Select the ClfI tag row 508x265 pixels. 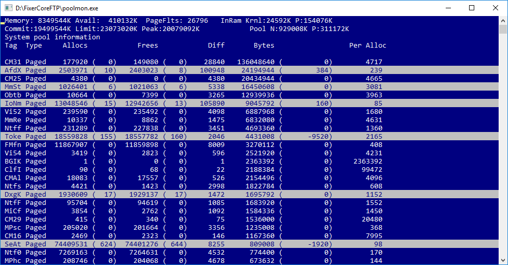(250, 170)
